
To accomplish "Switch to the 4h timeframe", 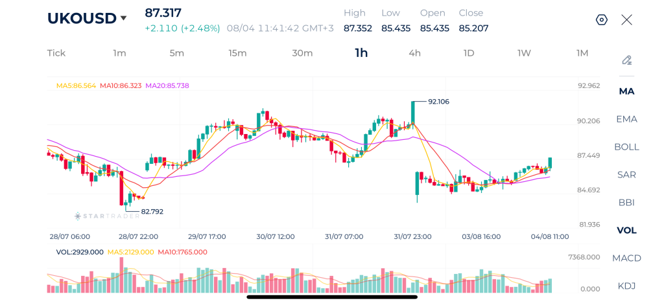I will tap(414, 53).
